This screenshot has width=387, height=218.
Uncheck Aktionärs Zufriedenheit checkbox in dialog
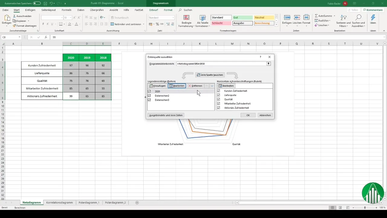pos(219,108)
